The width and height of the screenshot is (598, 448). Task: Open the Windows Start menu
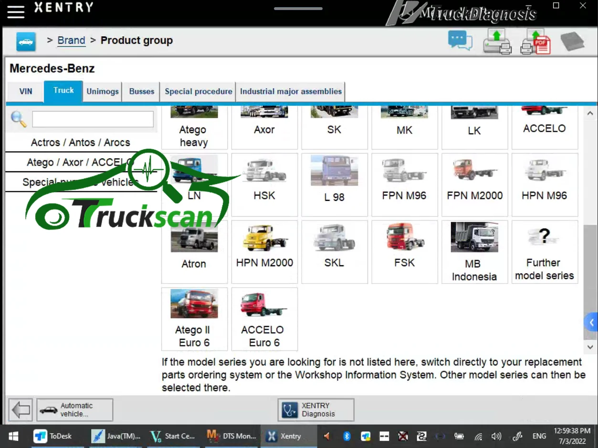coord(13,436)
